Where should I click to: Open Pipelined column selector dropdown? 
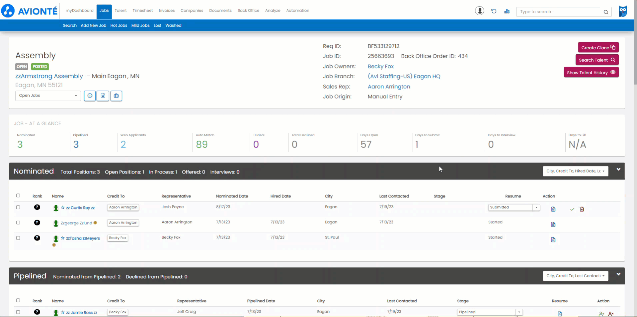pos(575,276)
